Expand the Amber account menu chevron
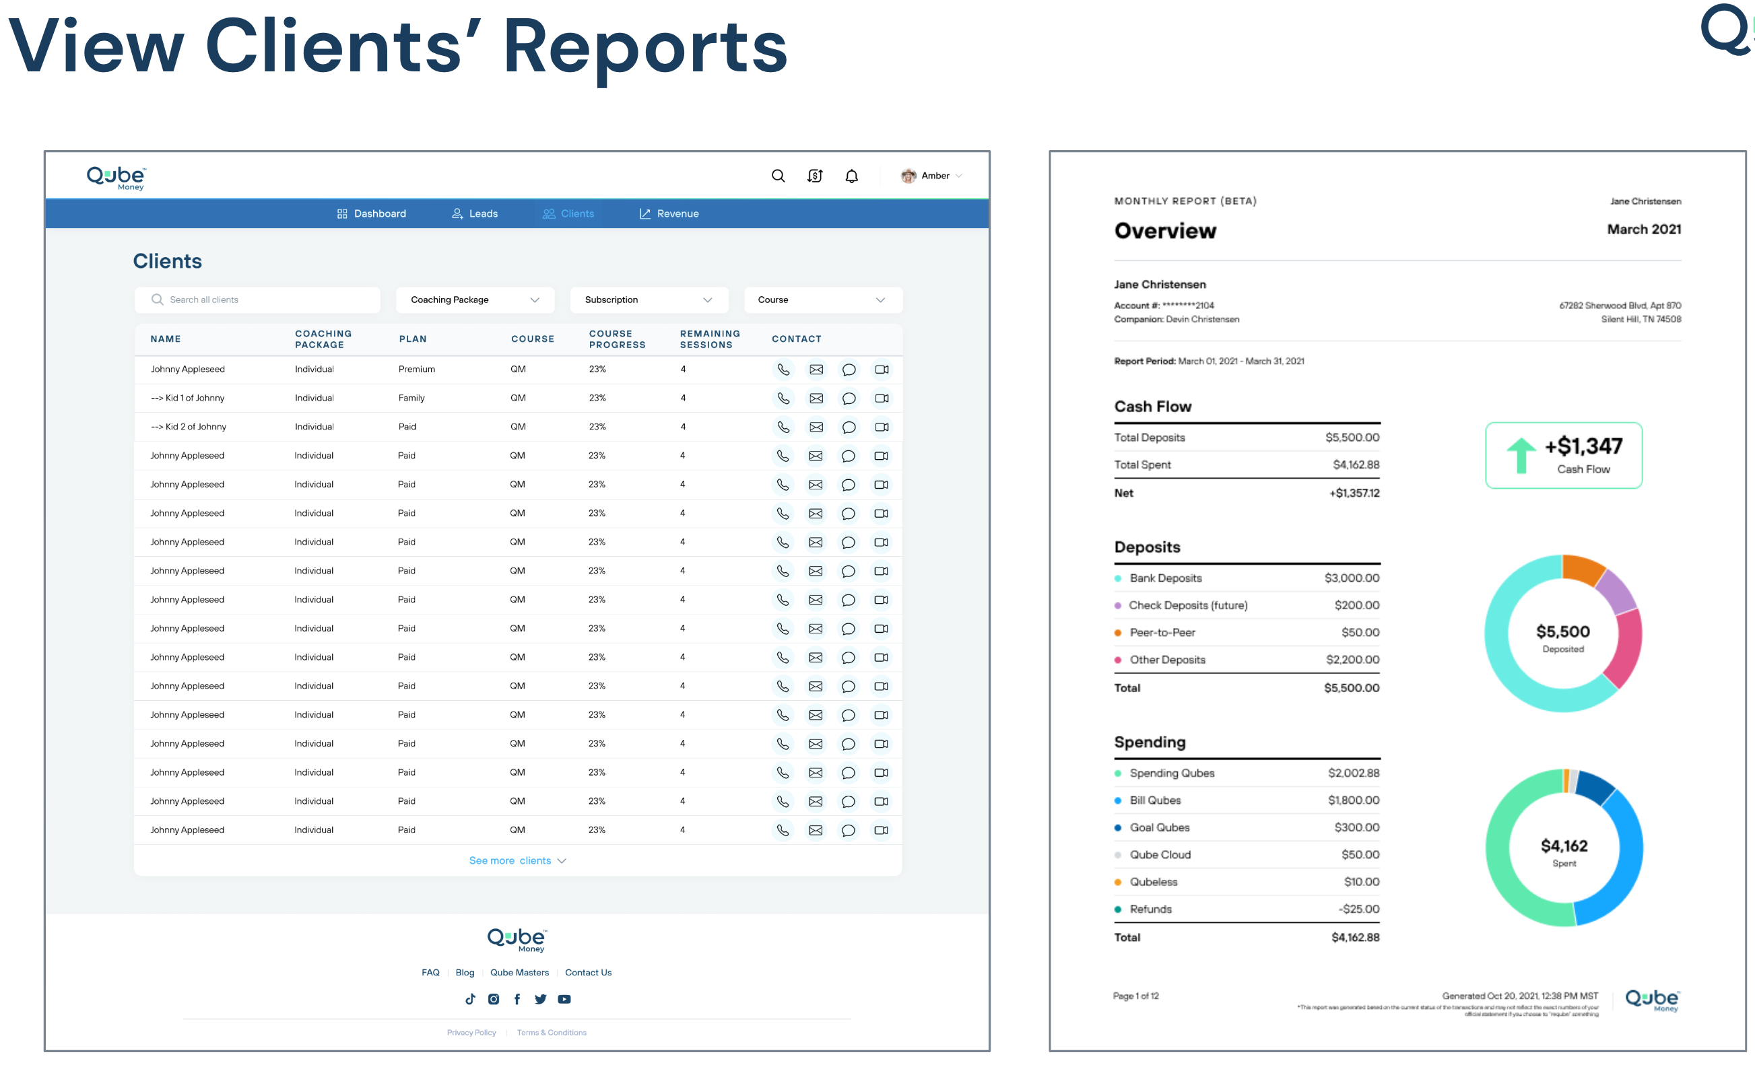The image size is (1755, 1065). pos(959,176)
